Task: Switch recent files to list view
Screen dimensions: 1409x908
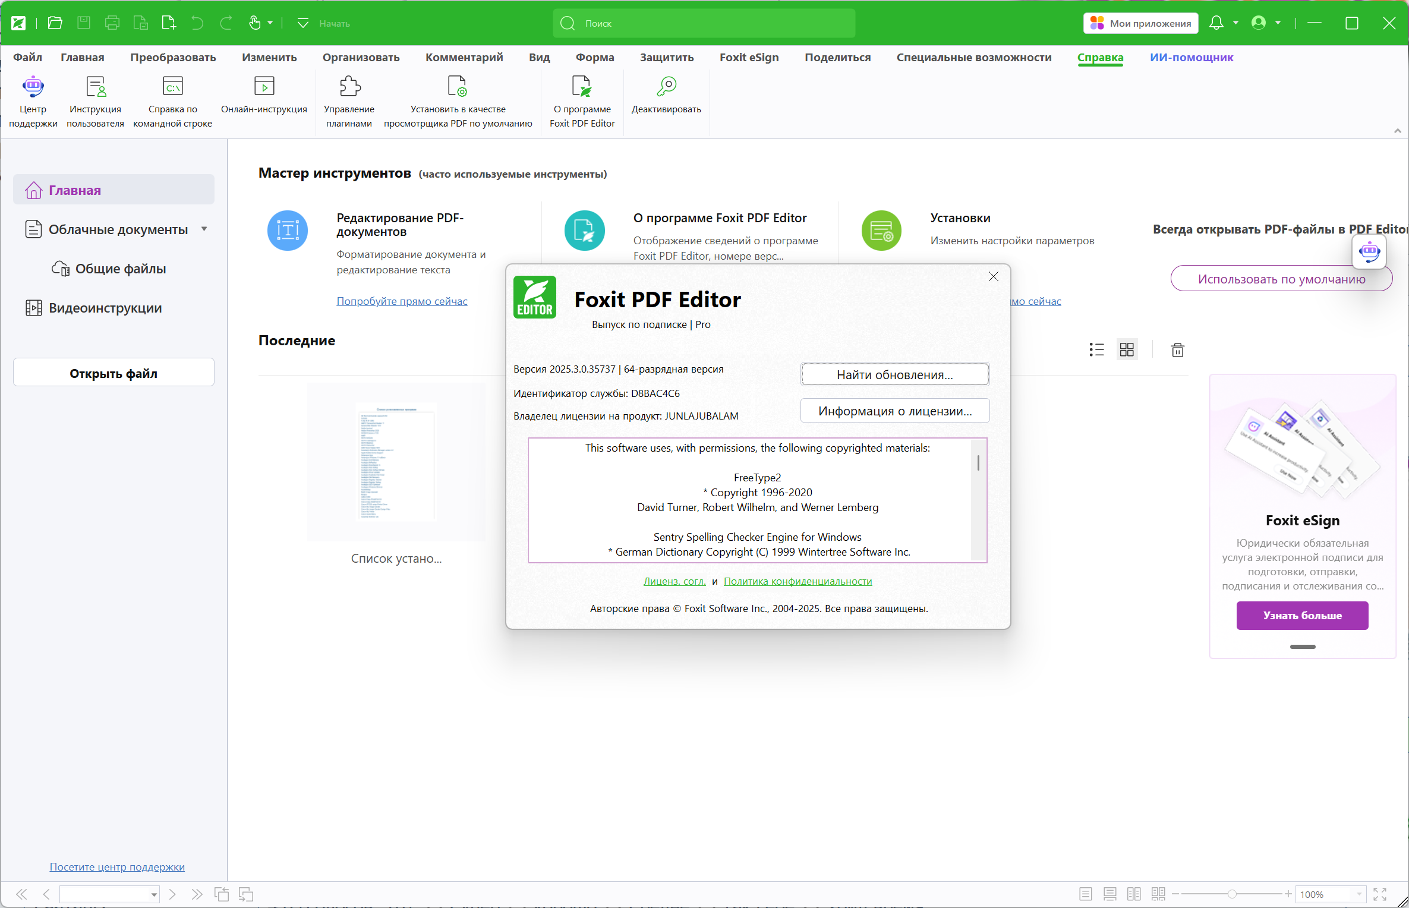Action: coord(1096,350)
